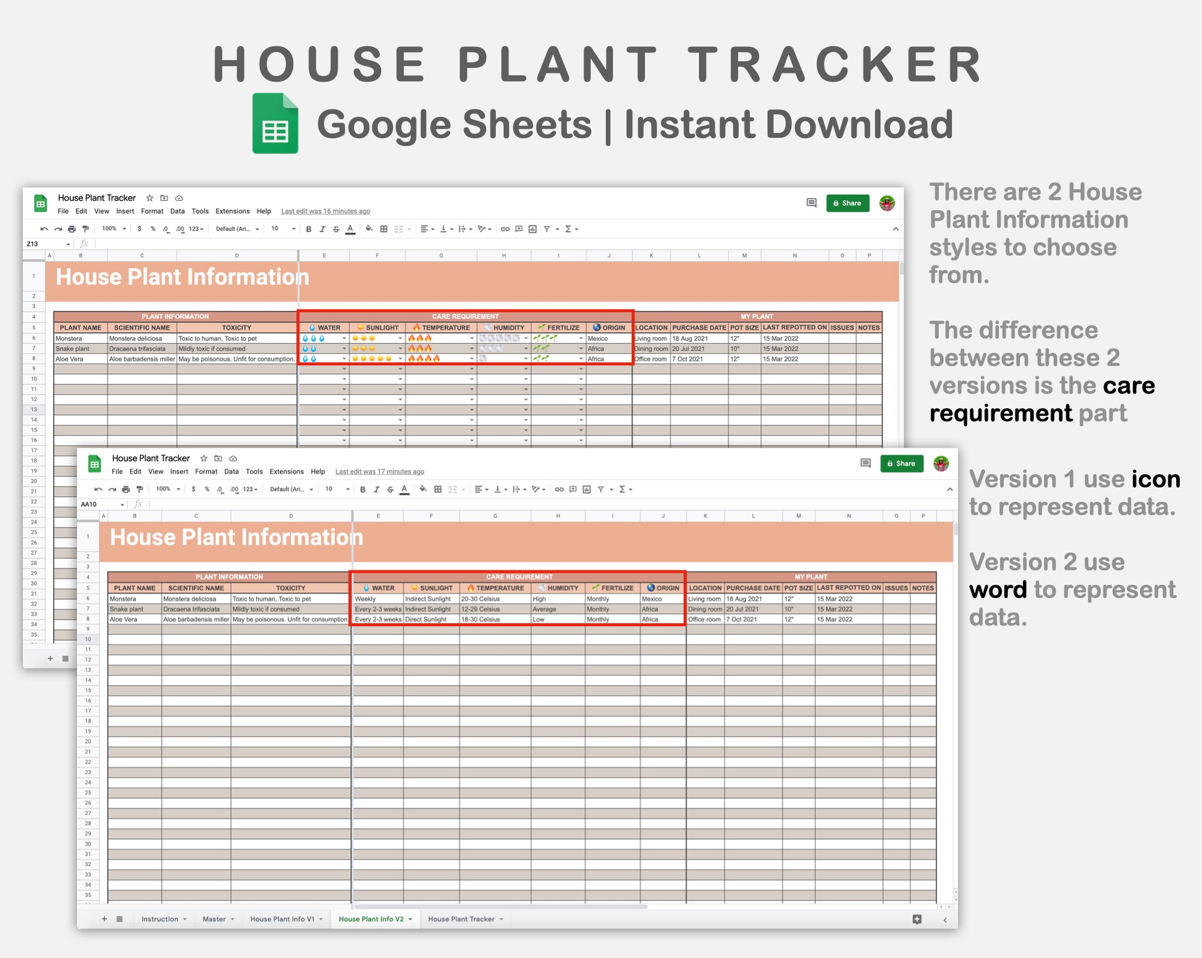Click the green Share button in front window
Viewport: 1202px width, 958px height.
pyautogui.click(x=901, y=463)
